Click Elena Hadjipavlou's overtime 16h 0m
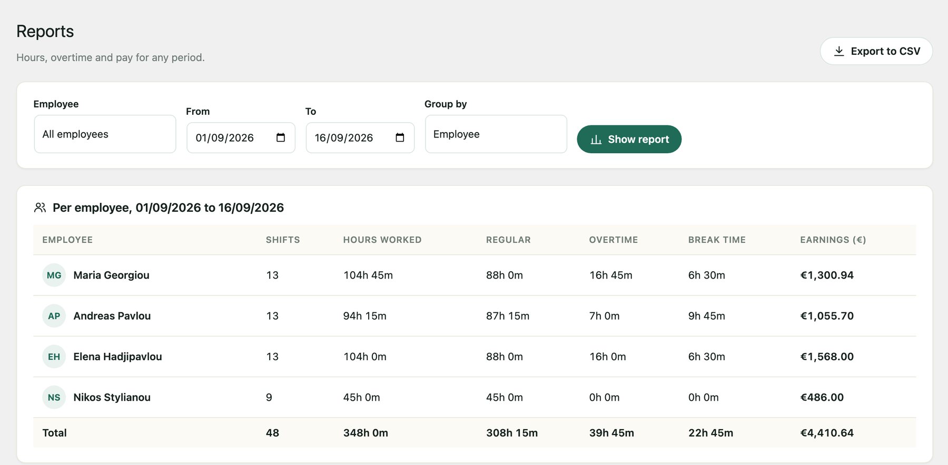 [x=608, y=357]
